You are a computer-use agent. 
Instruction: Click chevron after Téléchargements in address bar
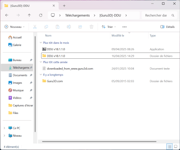[x=94, y=15]
